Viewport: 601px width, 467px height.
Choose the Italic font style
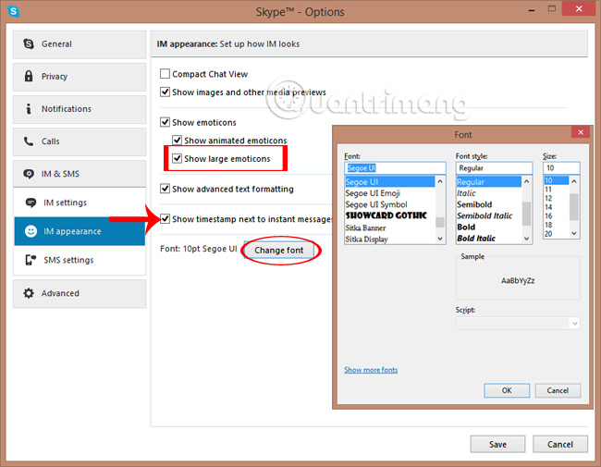489,193
